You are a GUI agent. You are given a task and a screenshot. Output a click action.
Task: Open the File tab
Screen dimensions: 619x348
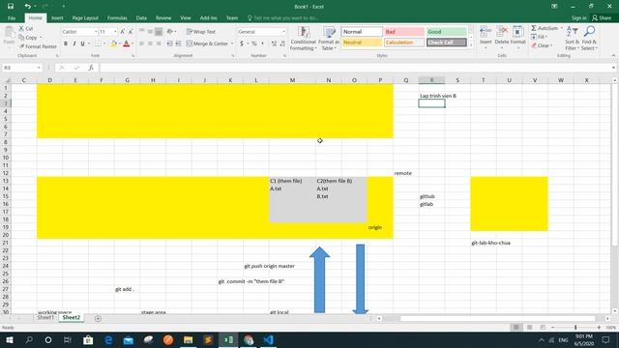[12, 18]
